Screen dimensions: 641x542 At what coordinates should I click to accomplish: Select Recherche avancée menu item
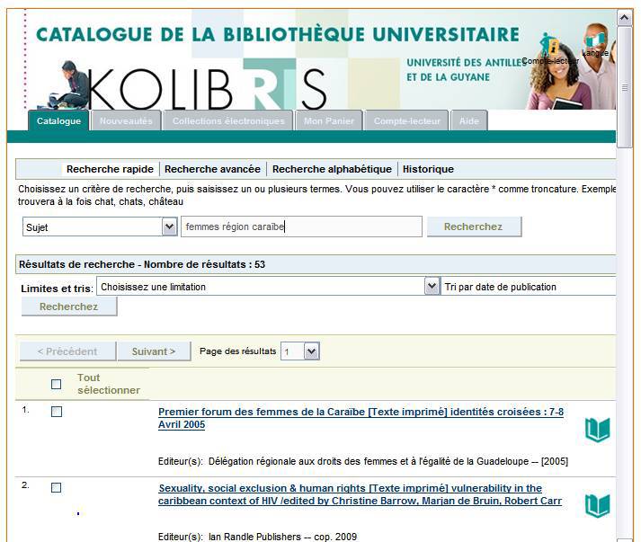pos(212,169)
